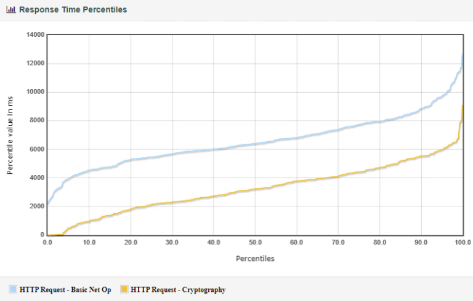
Task: Click the Percentile value in ms axis title
Action: (10, 135)
